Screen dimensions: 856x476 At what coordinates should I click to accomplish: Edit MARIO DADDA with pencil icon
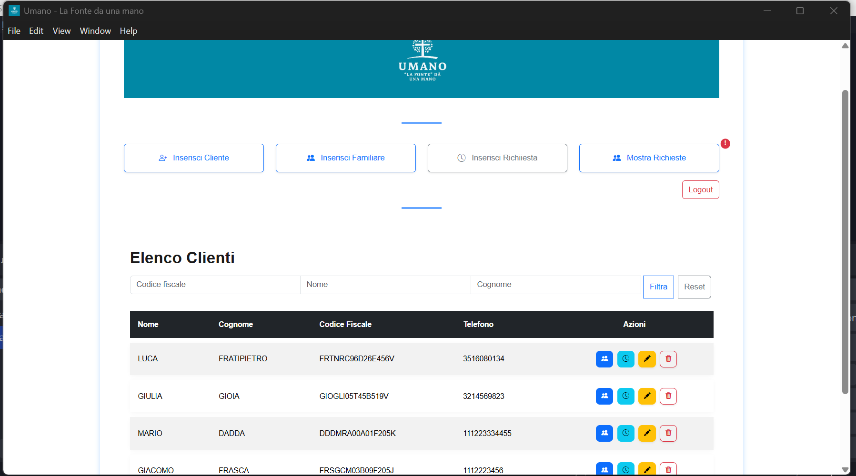pos(647,433)
